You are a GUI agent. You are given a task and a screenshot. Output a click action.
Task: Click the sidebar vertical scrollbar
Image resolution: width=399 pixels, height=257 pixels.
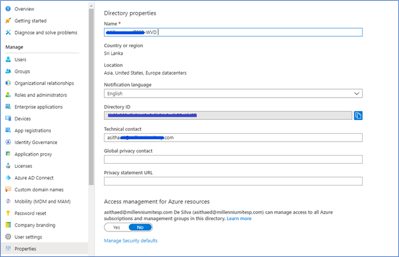(x=91, y=97)
